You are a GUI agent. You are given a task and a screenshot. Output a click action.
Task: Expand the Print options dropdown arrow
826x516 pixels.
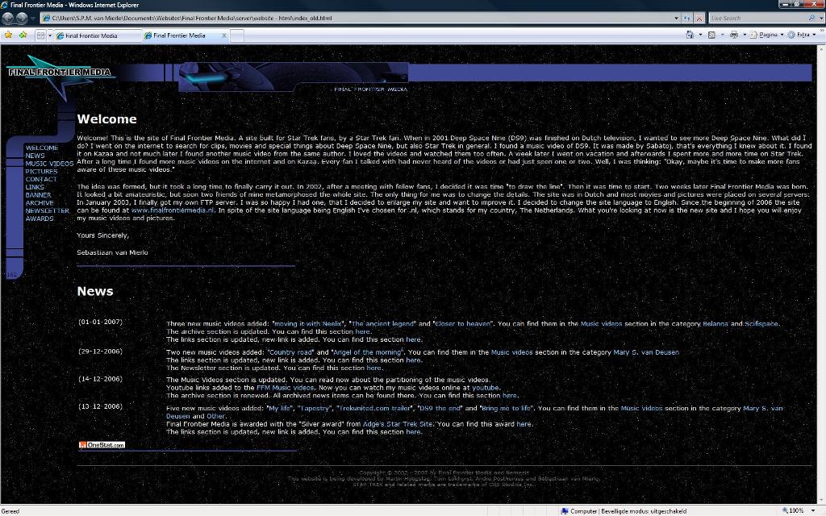(745, 35)
